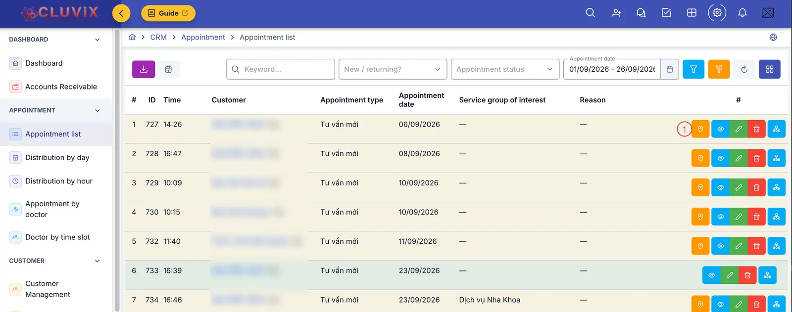Open the date picker calendar icon
Image resolution: width=792 pixels, height=312 pixels.
[x=670, y=69]
